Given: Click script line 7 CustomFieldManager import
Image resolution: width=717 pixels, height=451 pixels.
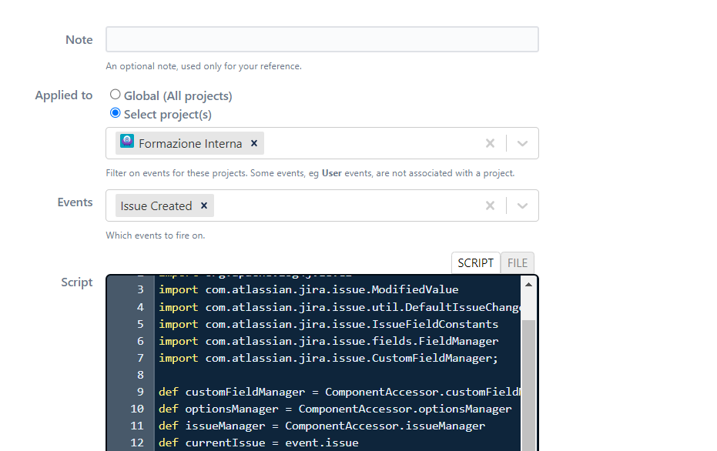Looking at the screenshot, I should [328, 358].
